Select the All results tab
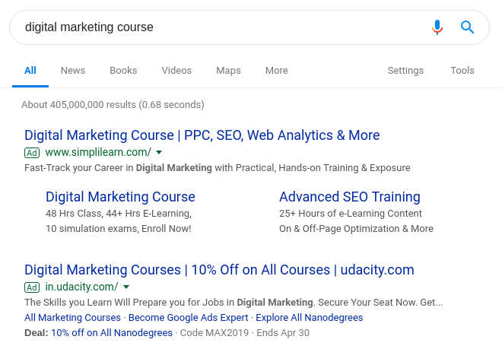The image size is (502, 349). [x=30, y=71]
